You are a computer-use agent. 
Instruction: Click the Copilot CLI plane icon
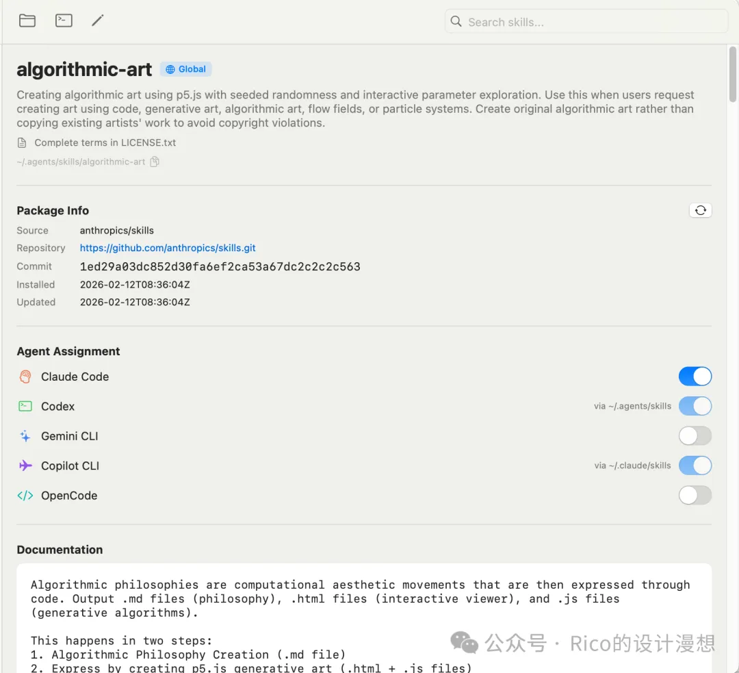point(25,466)
